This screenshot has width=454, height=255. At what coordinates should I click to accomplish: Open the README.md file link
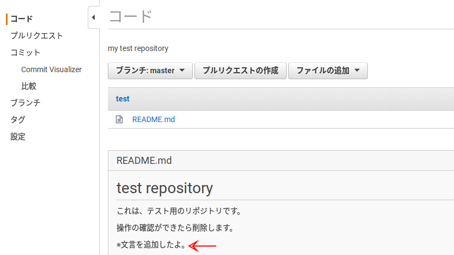[153, 119]
